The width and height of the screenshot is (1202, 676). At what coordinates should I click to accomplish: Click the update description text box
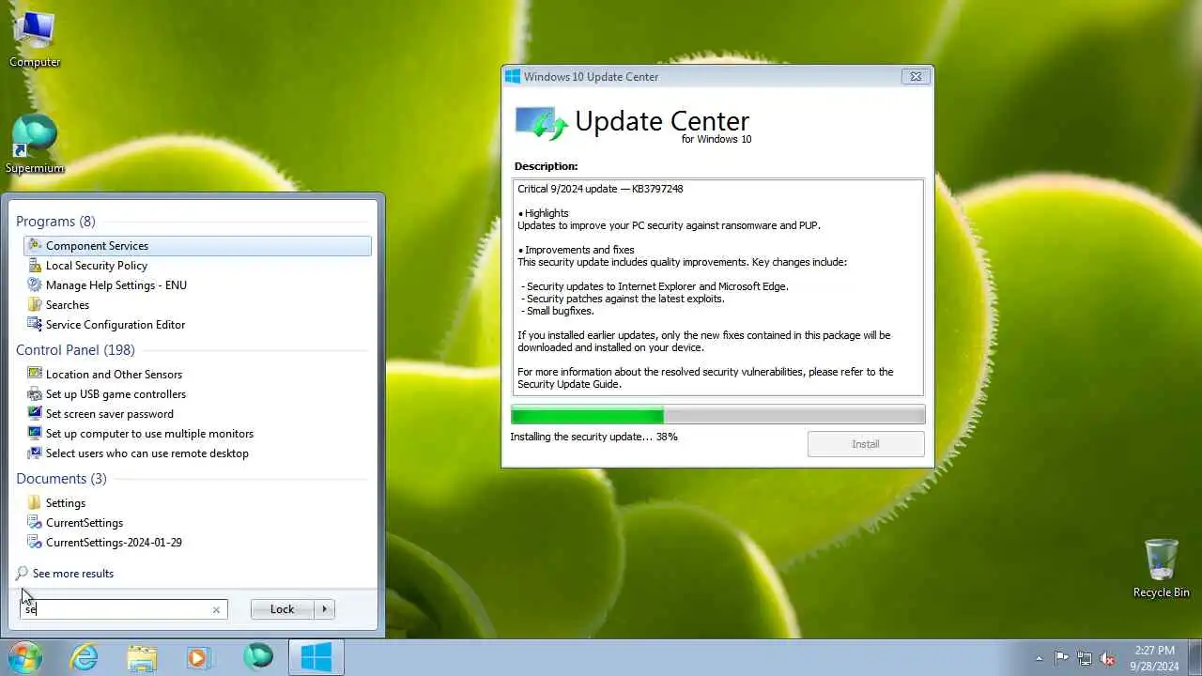click(x=718, y=287)
